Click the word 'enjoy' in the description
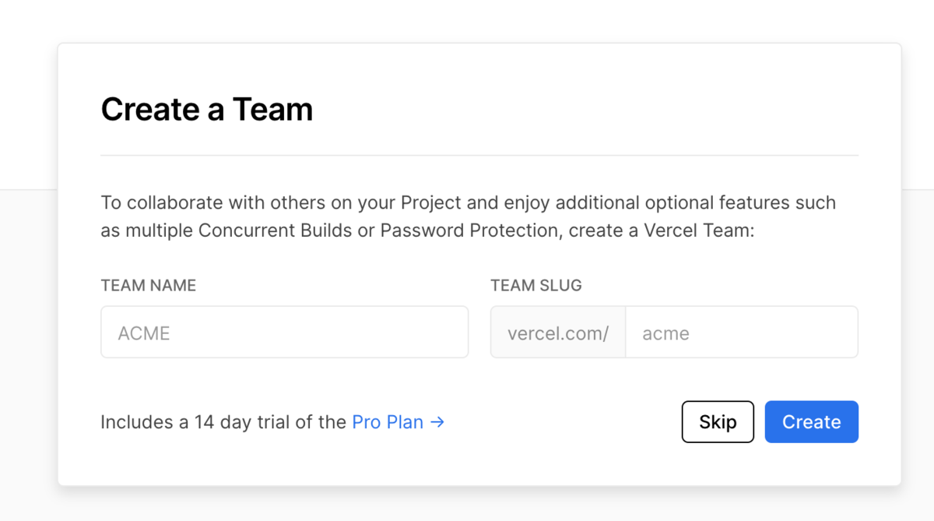Viewport: 934px width, 521px height. (x=528, y=202)
